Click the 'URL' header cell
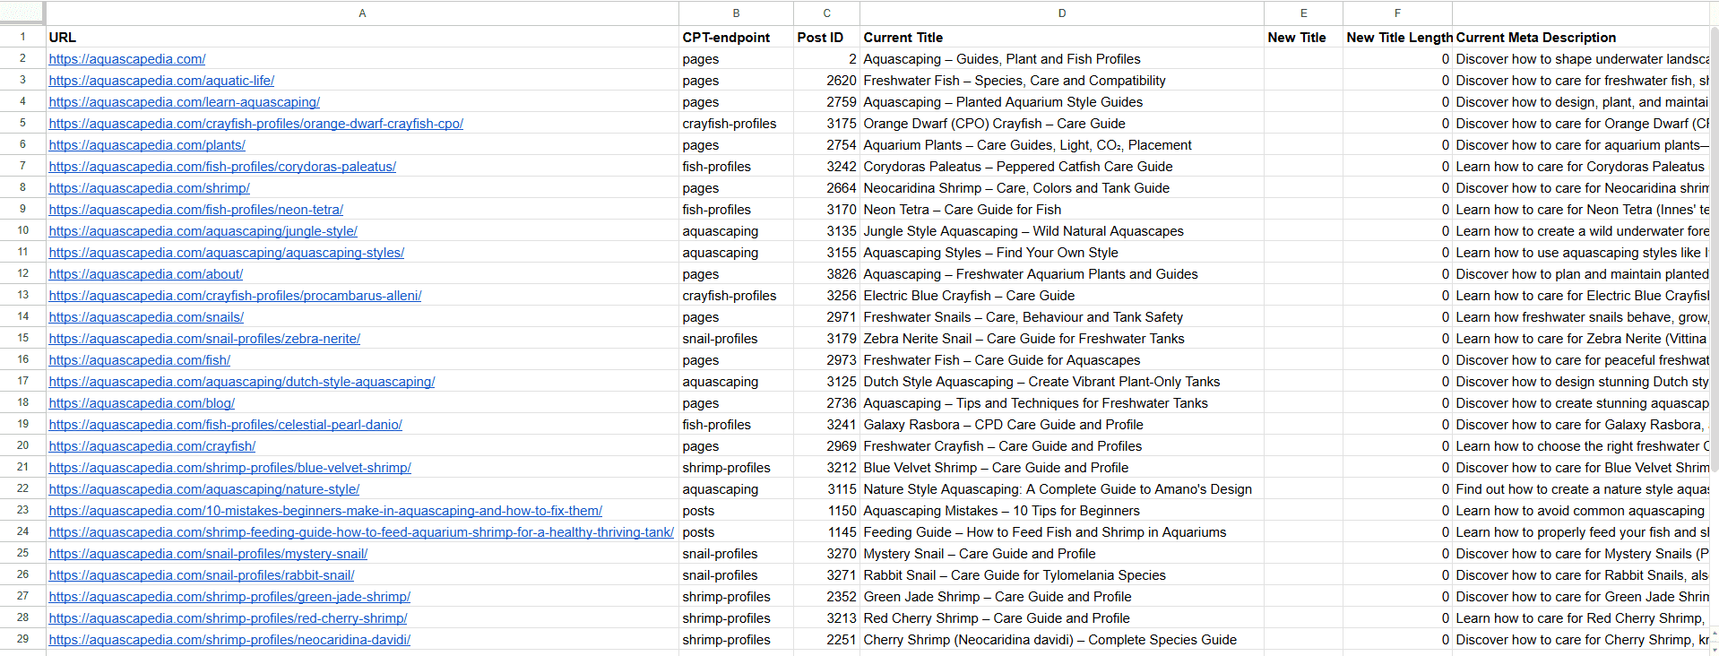Screen dimensions: 1719x656 (x=362, y=38)
